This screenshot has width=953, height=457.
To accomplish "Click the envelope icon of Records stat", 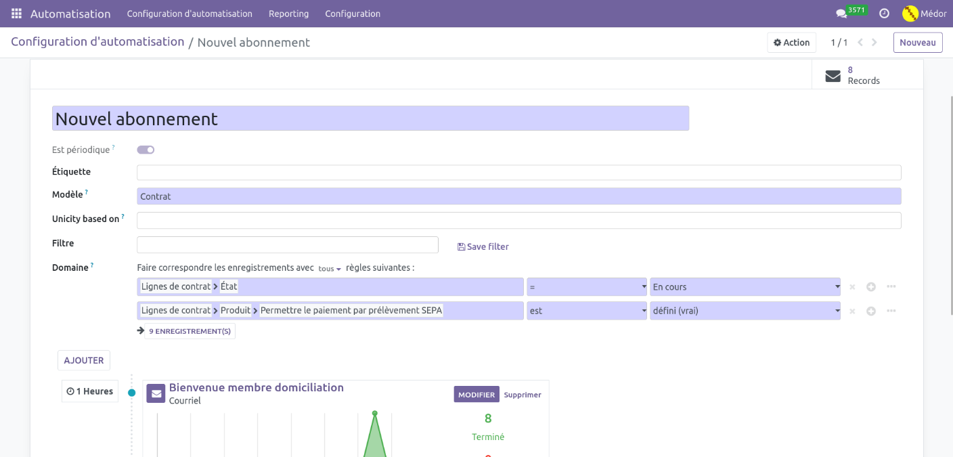I will [833, 76].
